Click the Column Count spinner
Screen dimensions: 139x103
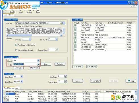click(56, 50)
